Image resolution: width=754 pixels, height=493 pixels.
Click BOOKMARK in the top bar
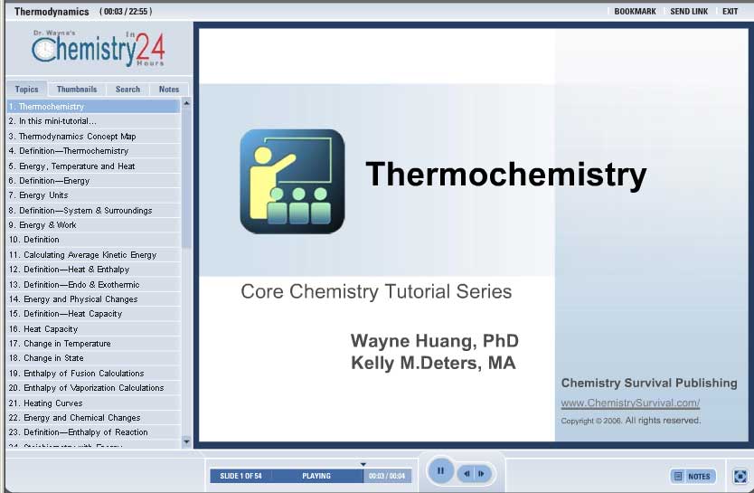click(x=635, y=12)
